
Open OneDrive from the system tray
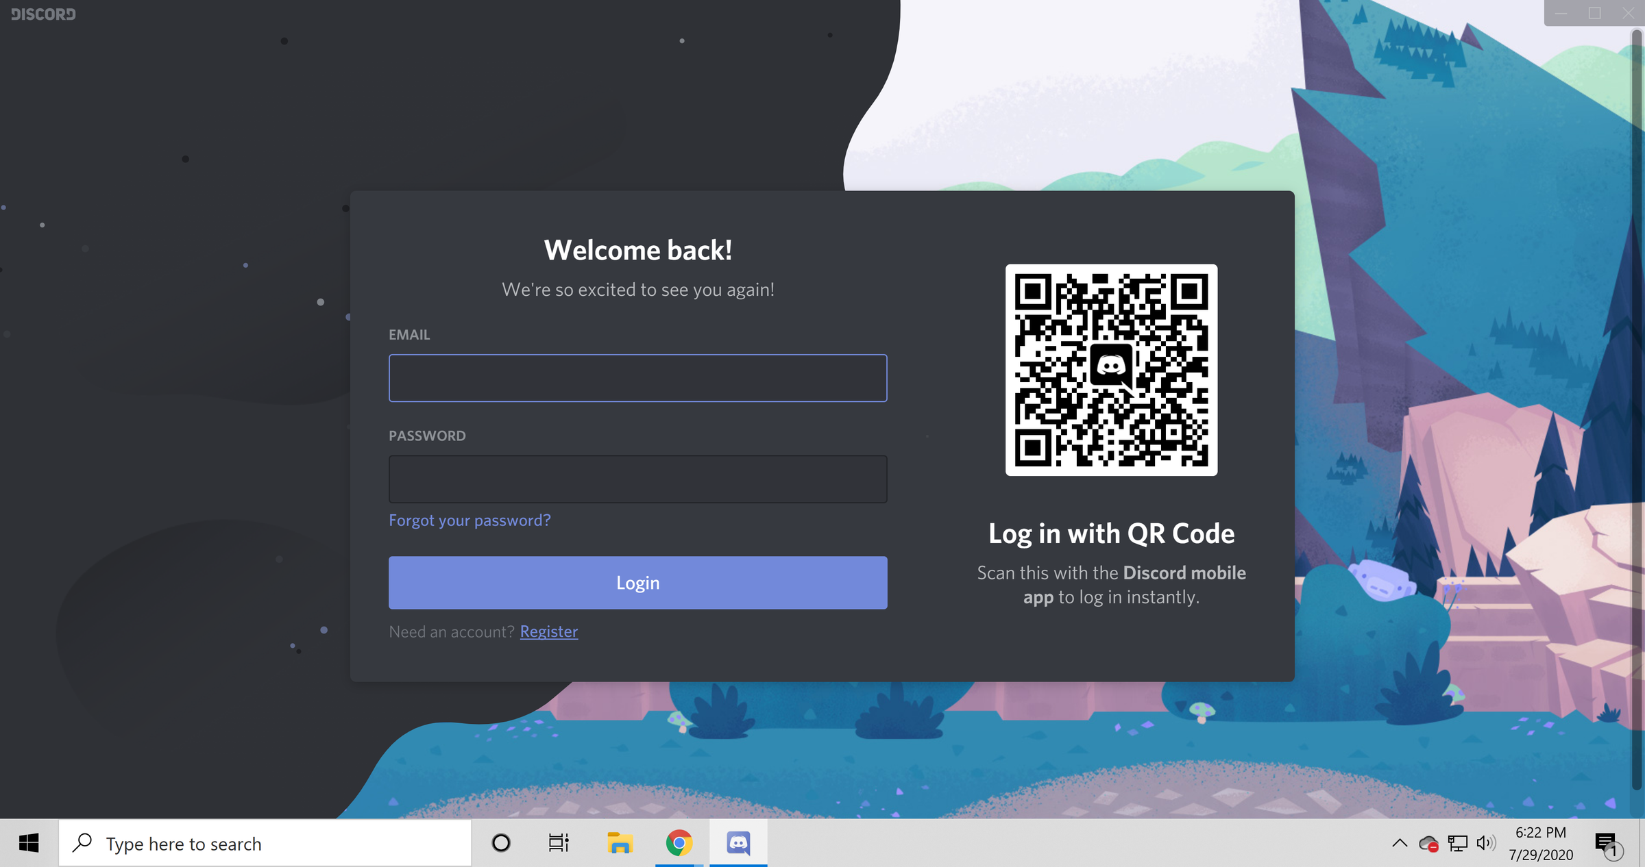tap(1428, 844)
